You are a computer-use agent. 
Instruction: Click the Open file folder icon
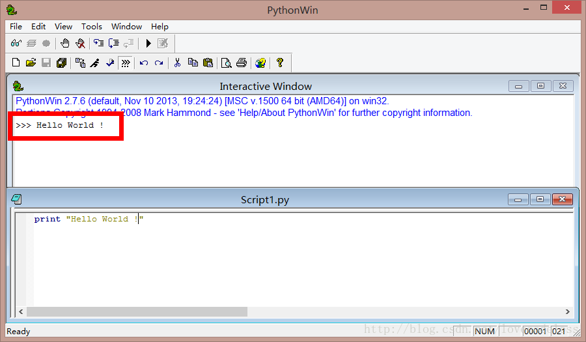point(31,63)
